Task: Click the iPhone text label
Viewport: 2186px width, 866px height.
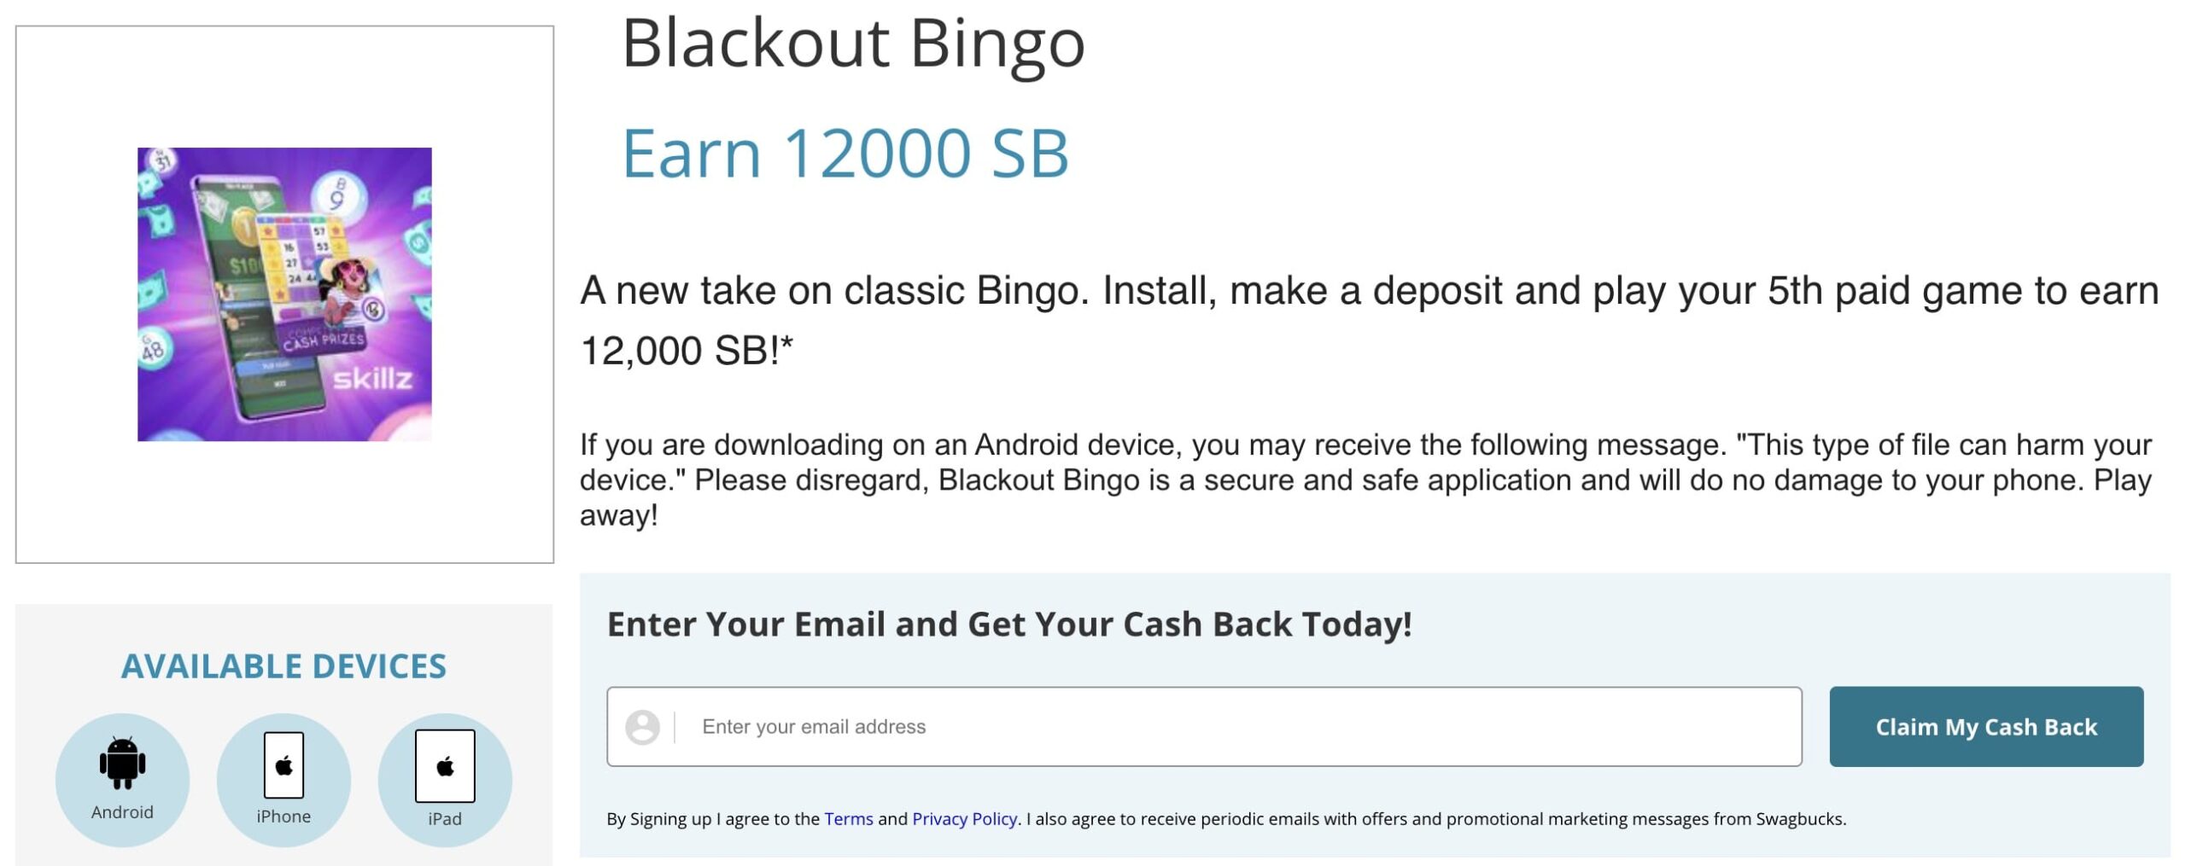Action: 283,817
